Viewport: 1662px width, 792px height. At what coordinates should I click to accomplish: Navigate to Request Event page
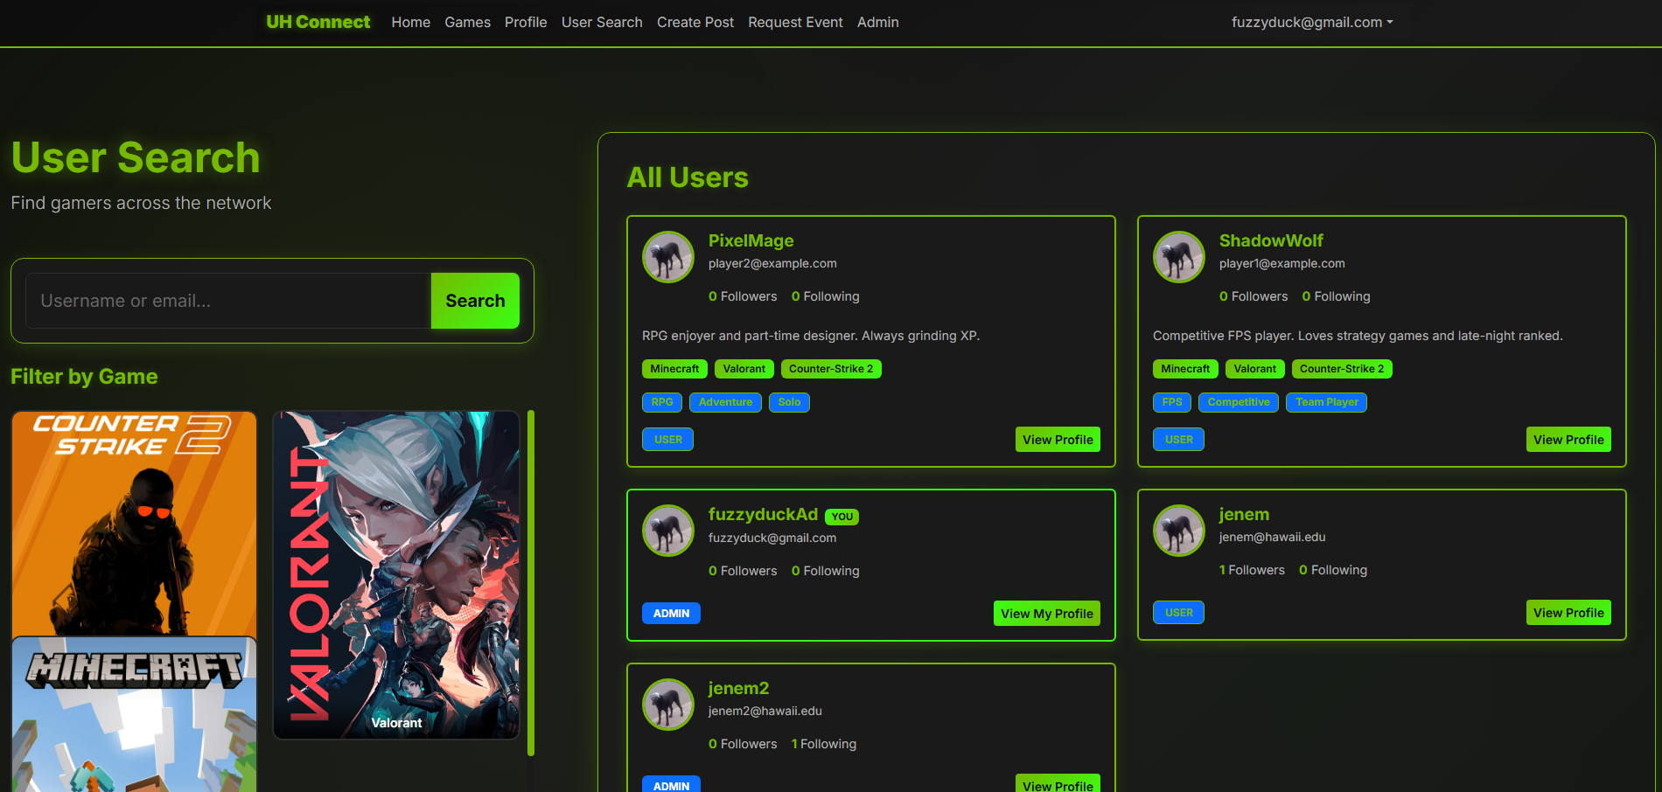coord(795,22)
